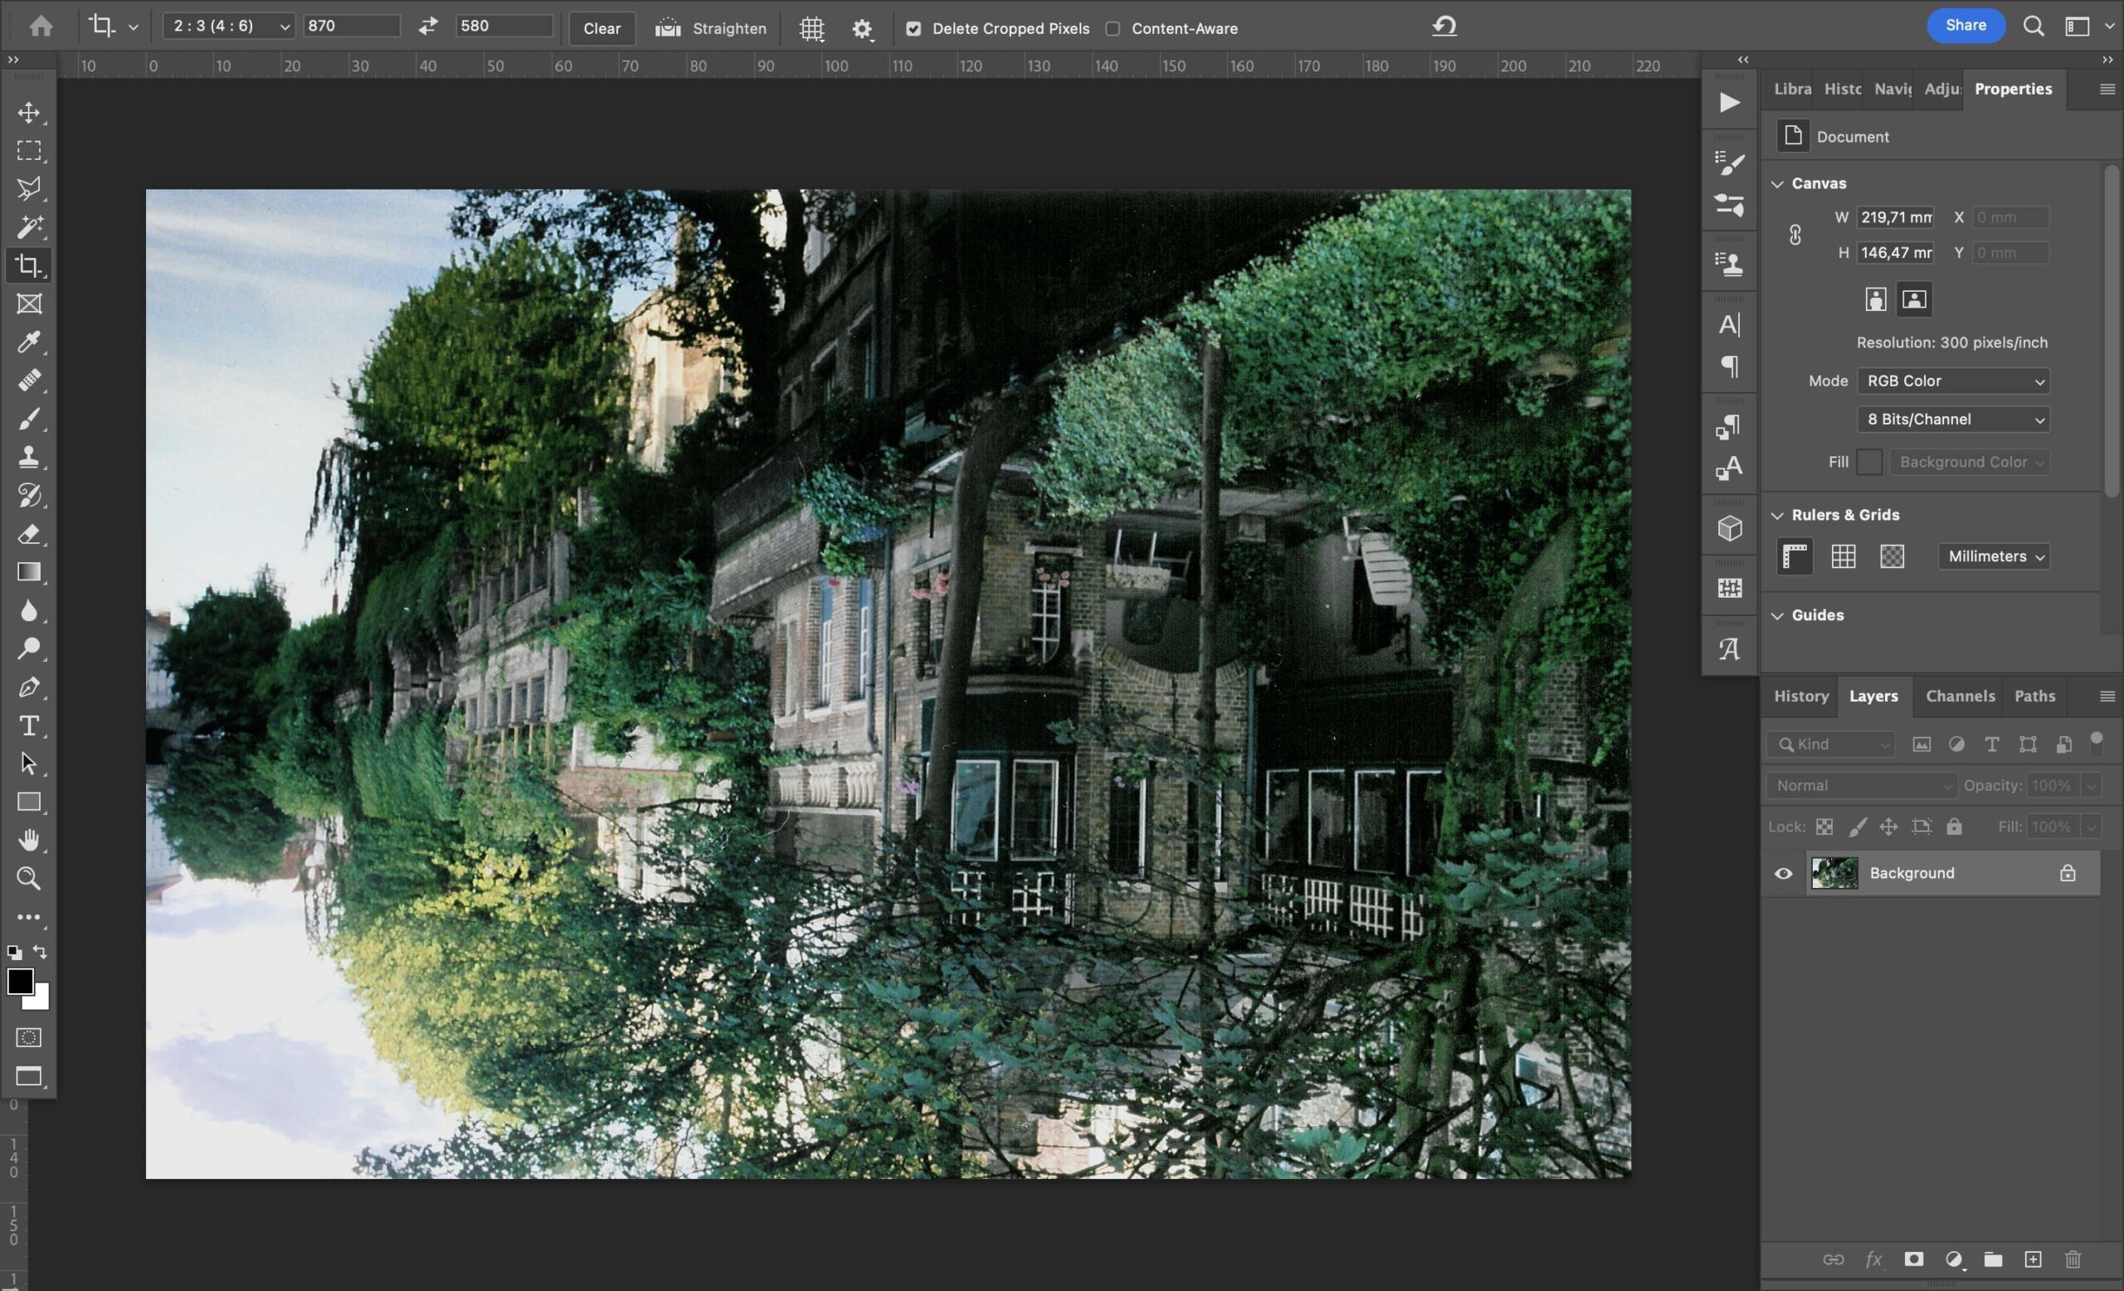Create a new layer

pos(2034,1259)
